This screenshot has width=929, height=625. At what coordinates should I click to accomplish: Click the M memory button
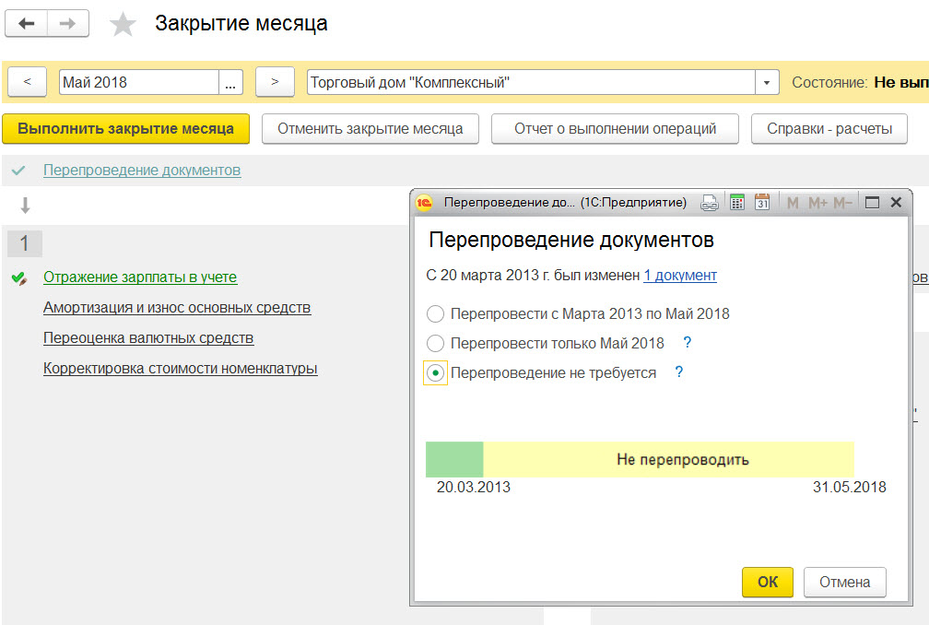click(x=793, y=203)
